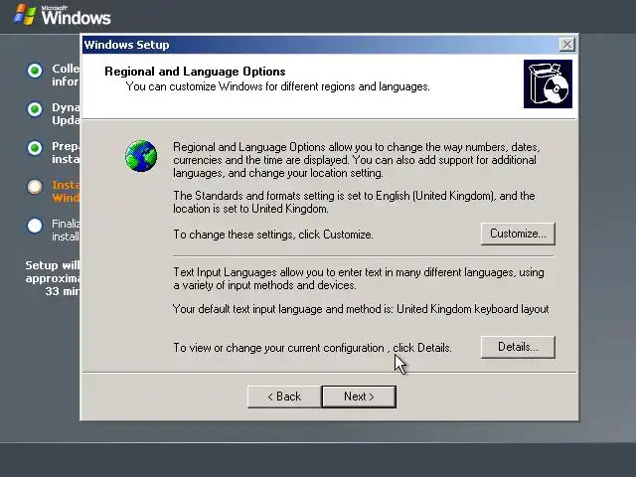The width and height of the screenshot is (636, 477).
Task: Click the Text Input Languages description paragraph
Action: click(359, 278)
